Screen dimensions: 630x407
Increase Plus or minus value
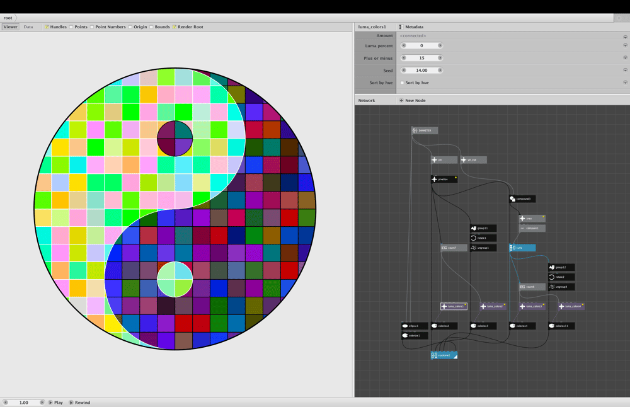(440, 58)
